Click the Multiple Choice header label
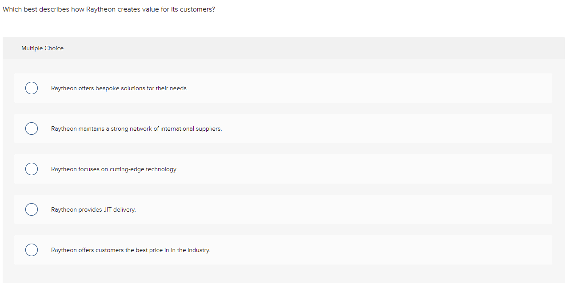The height and width of the screenshot is (285, 567). pyautogui.click(x=42, y=48)
